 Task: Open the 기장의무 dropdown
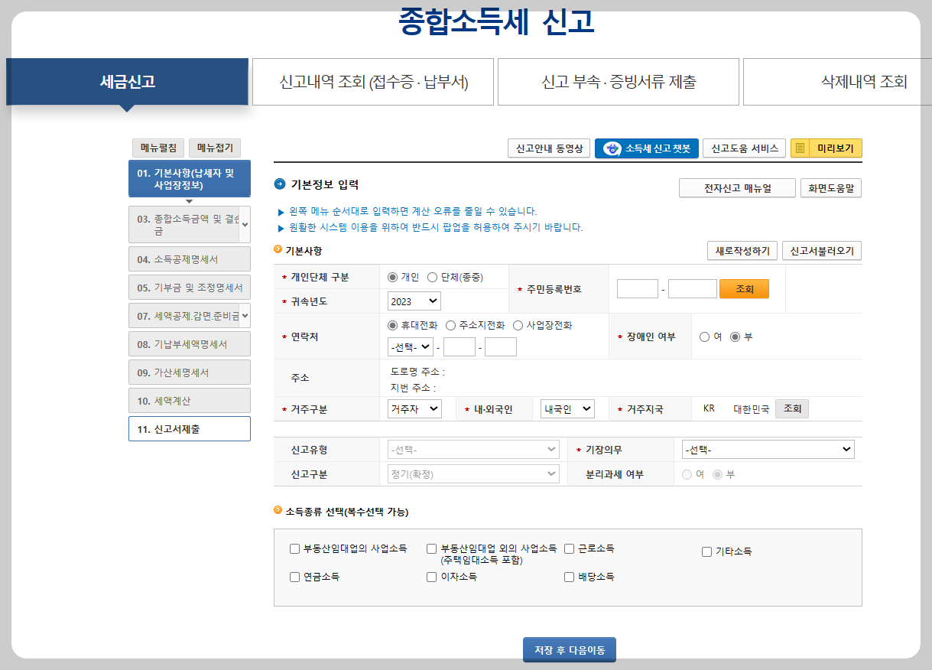pyautogui.click(x=768, y=450)
